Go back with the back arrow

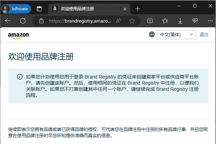(x=8, y=21)
